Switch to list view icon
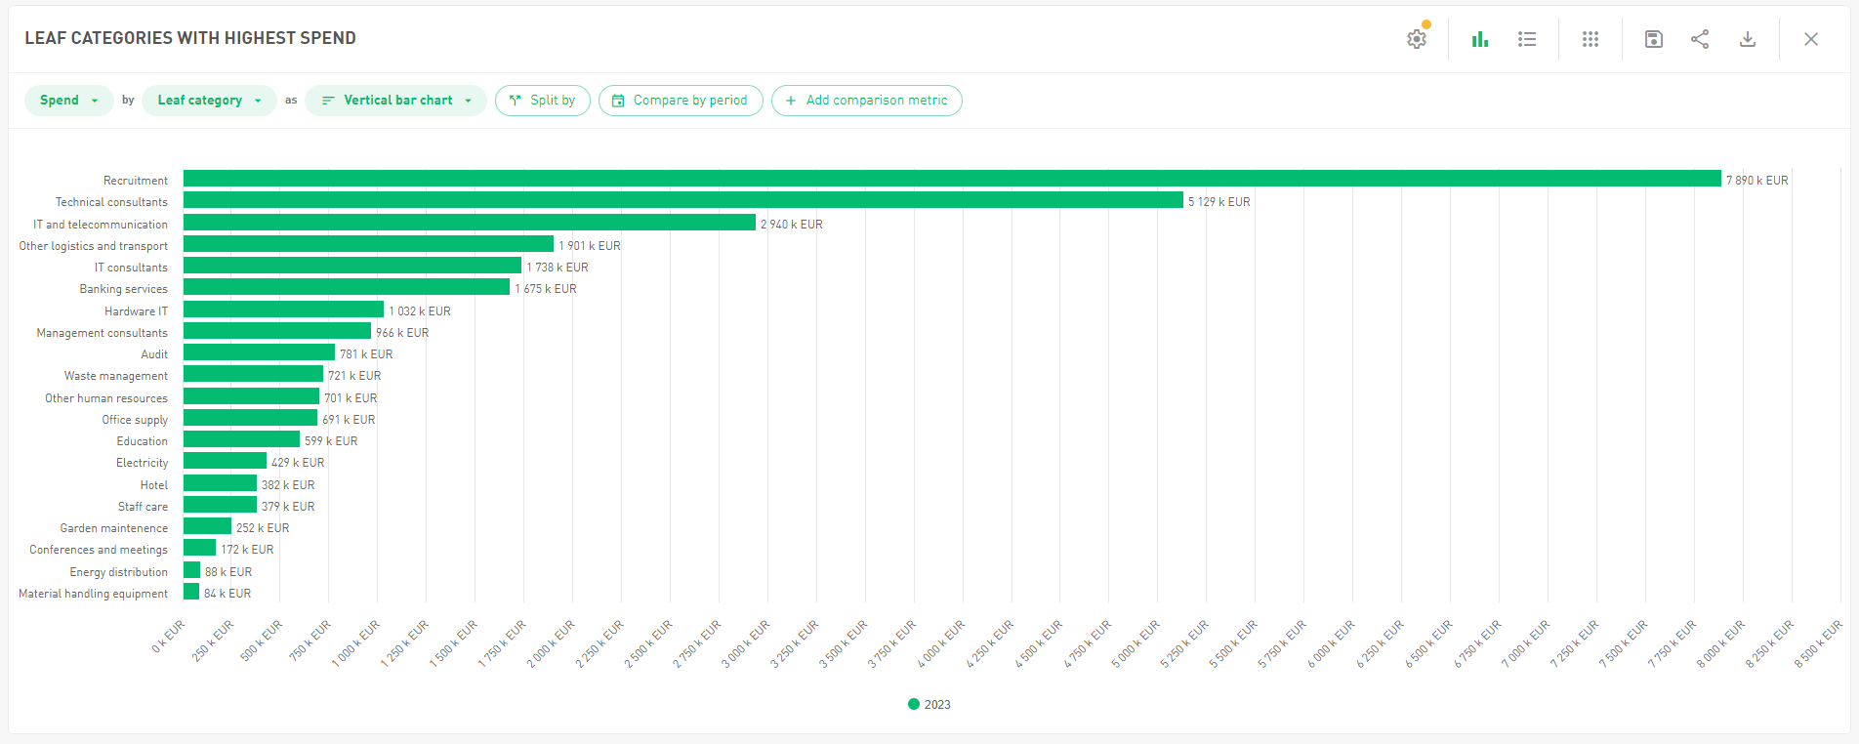This screenshot has height=744, width=1859. click(1527, 39)
